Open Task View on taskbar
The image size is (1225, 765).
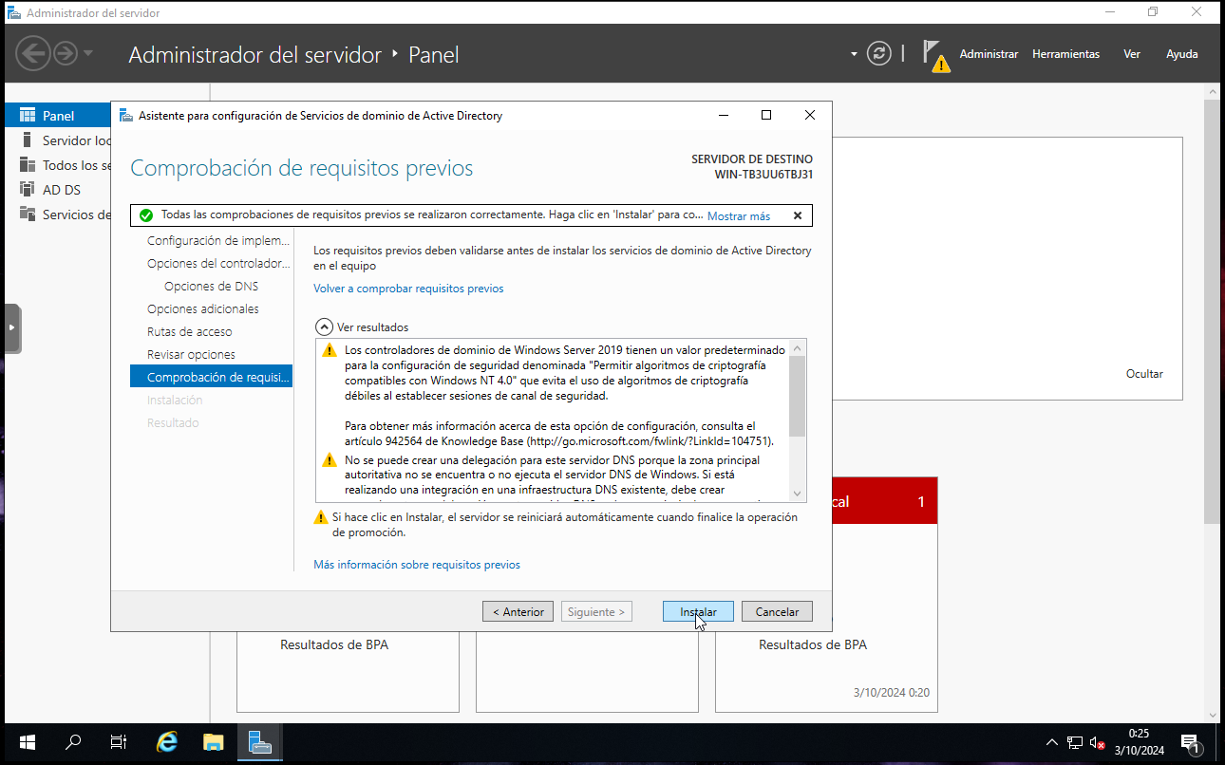(x=119, y=742)
